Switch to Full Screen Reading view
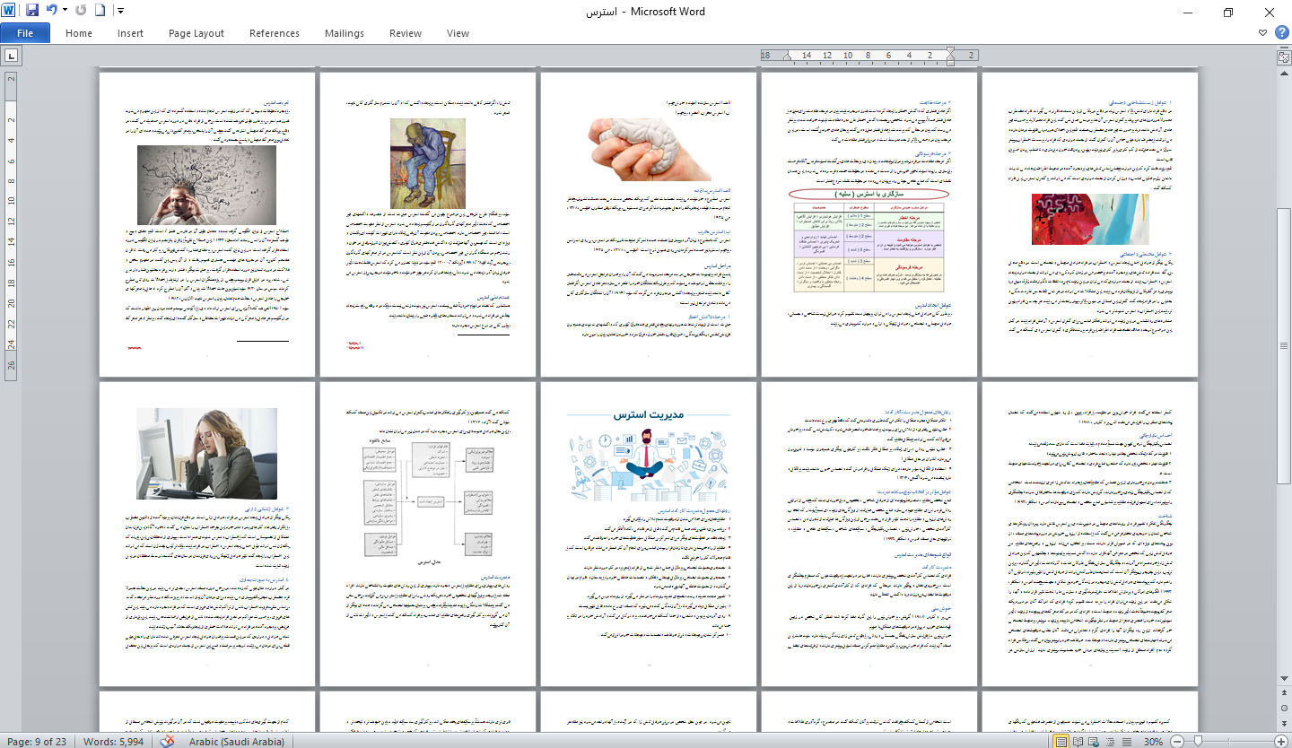1292x748 pixels. (1079, 742)
